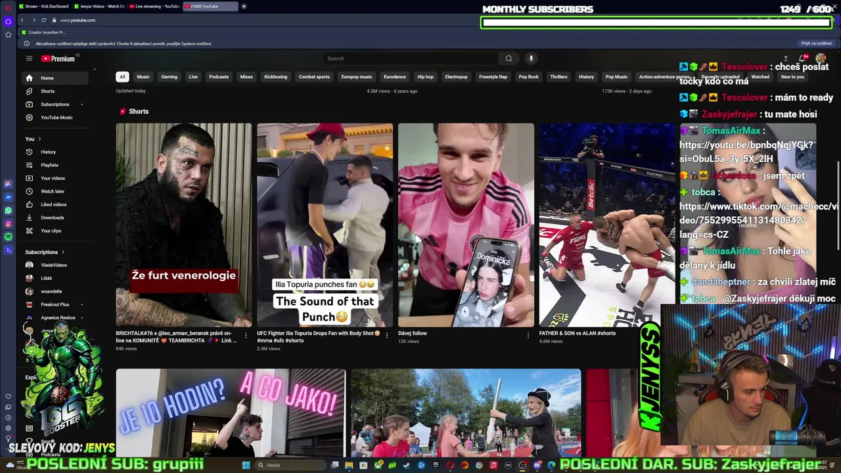Go back with browser back arrow
The height and width of the screenshot is (473, 841).
[22, 20]
